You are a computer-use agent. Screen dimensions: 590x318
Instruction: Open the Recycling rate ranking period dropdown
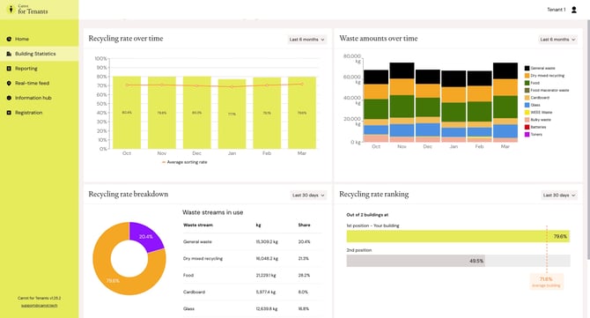[559, 195]
